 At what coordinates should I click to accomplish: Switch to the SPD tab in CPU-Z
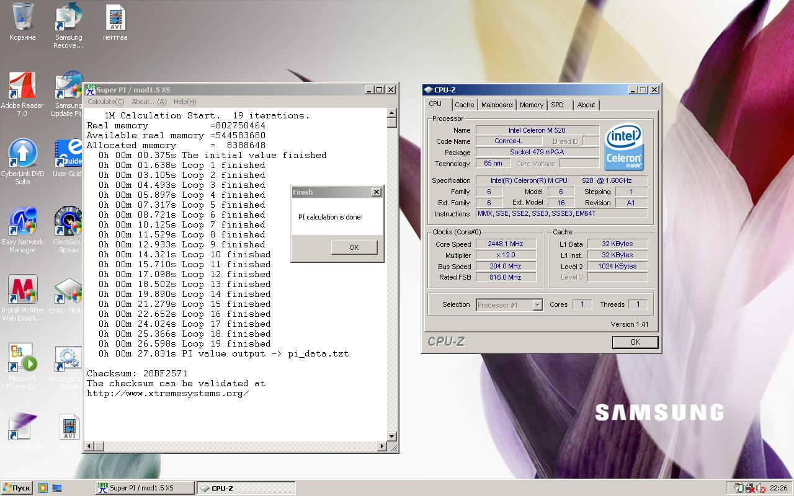tap(558, 105)
